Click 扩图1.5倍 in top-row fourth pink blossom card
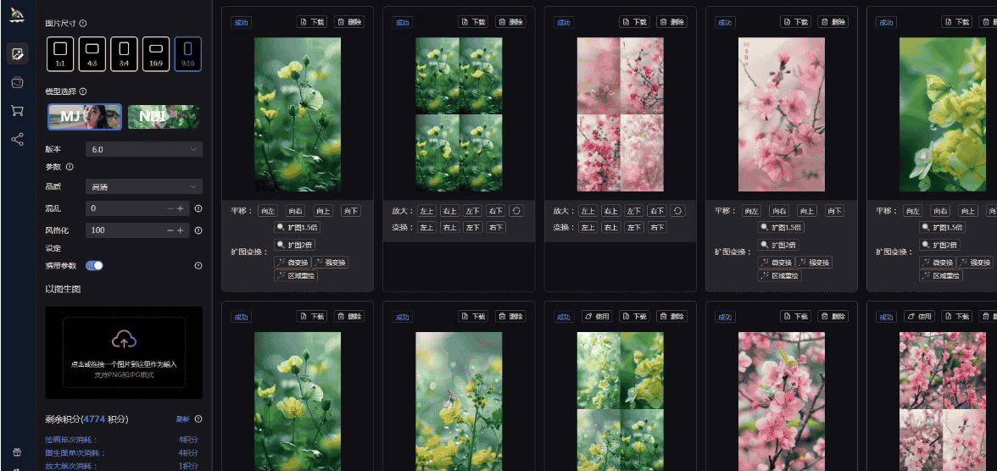Viewport: 997px width, 471px height. [779, 227]
